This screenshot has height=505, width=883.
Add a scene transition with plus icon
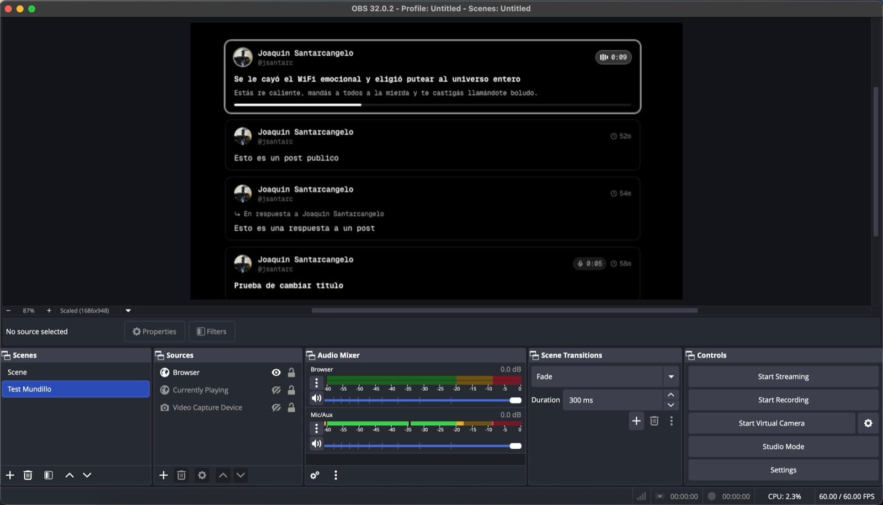(x=636, y=421)
